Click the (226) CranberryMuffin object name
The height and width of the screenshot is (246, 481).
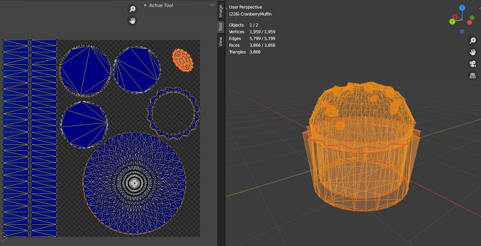pos(250,14)
